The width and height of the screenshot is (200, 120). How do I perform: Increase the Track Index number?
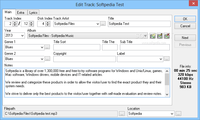pos(15,23)
